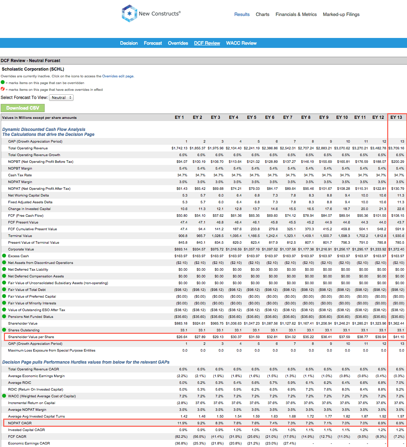Click Present Value of Terminal Value label
The image size is (407, 447).
34,242
